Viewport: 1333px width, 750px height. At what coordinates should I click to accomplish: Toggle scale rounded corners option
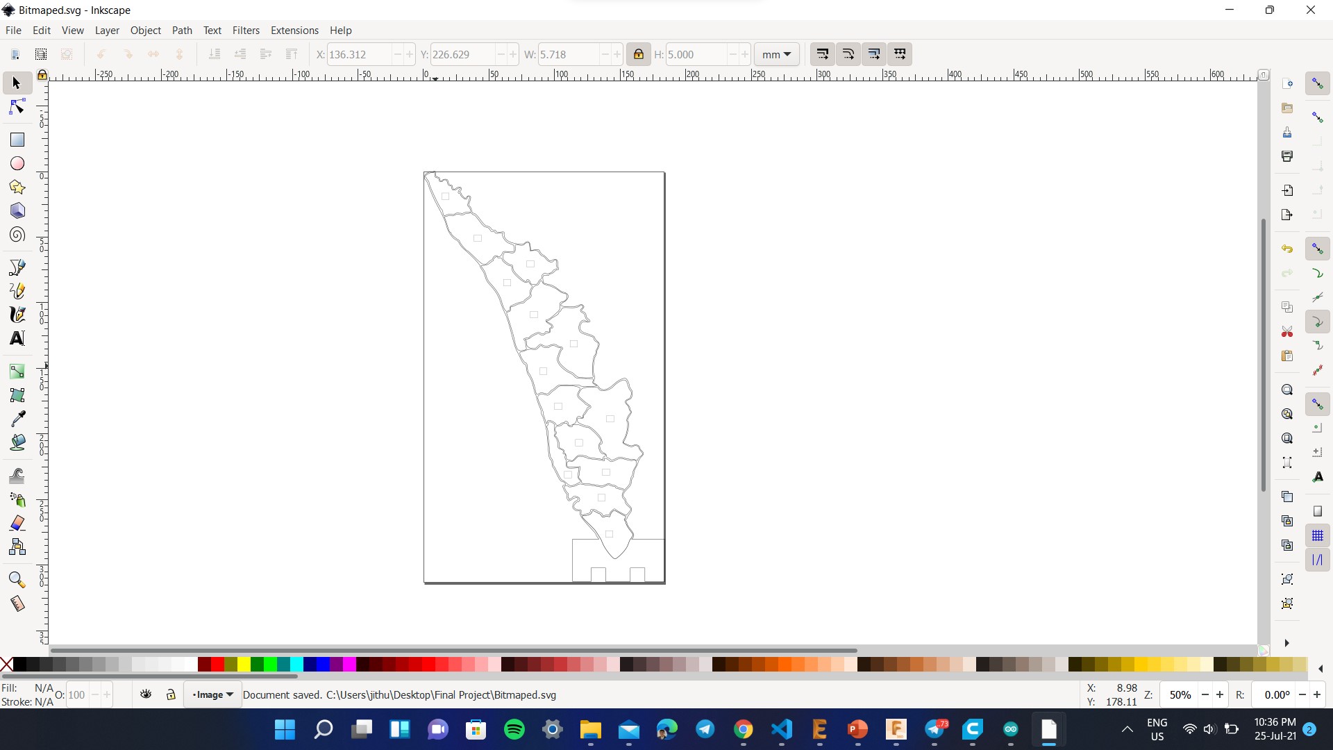point(848,54)
